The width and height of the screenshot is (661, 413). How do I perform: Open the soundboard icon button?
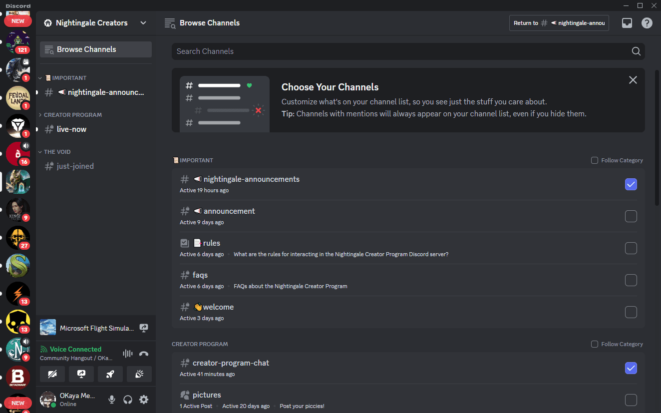click(x=139, y=374)
